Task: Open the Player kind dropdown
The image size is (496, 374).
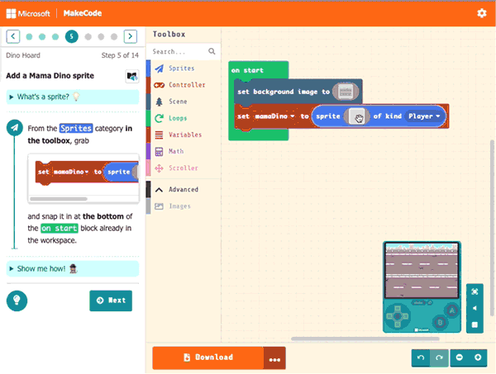Action: [424, 116]
